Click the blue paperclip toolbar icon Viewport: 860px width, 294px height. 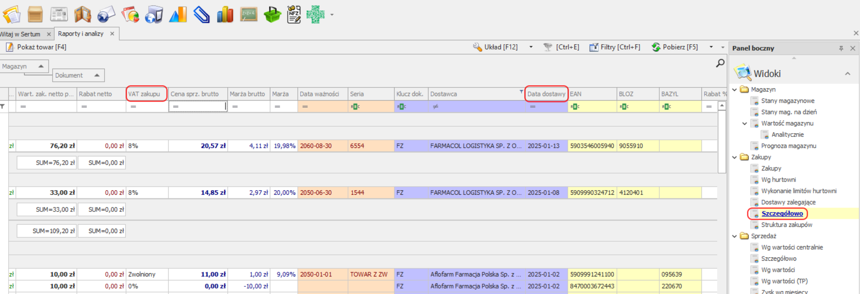[202, 15]
